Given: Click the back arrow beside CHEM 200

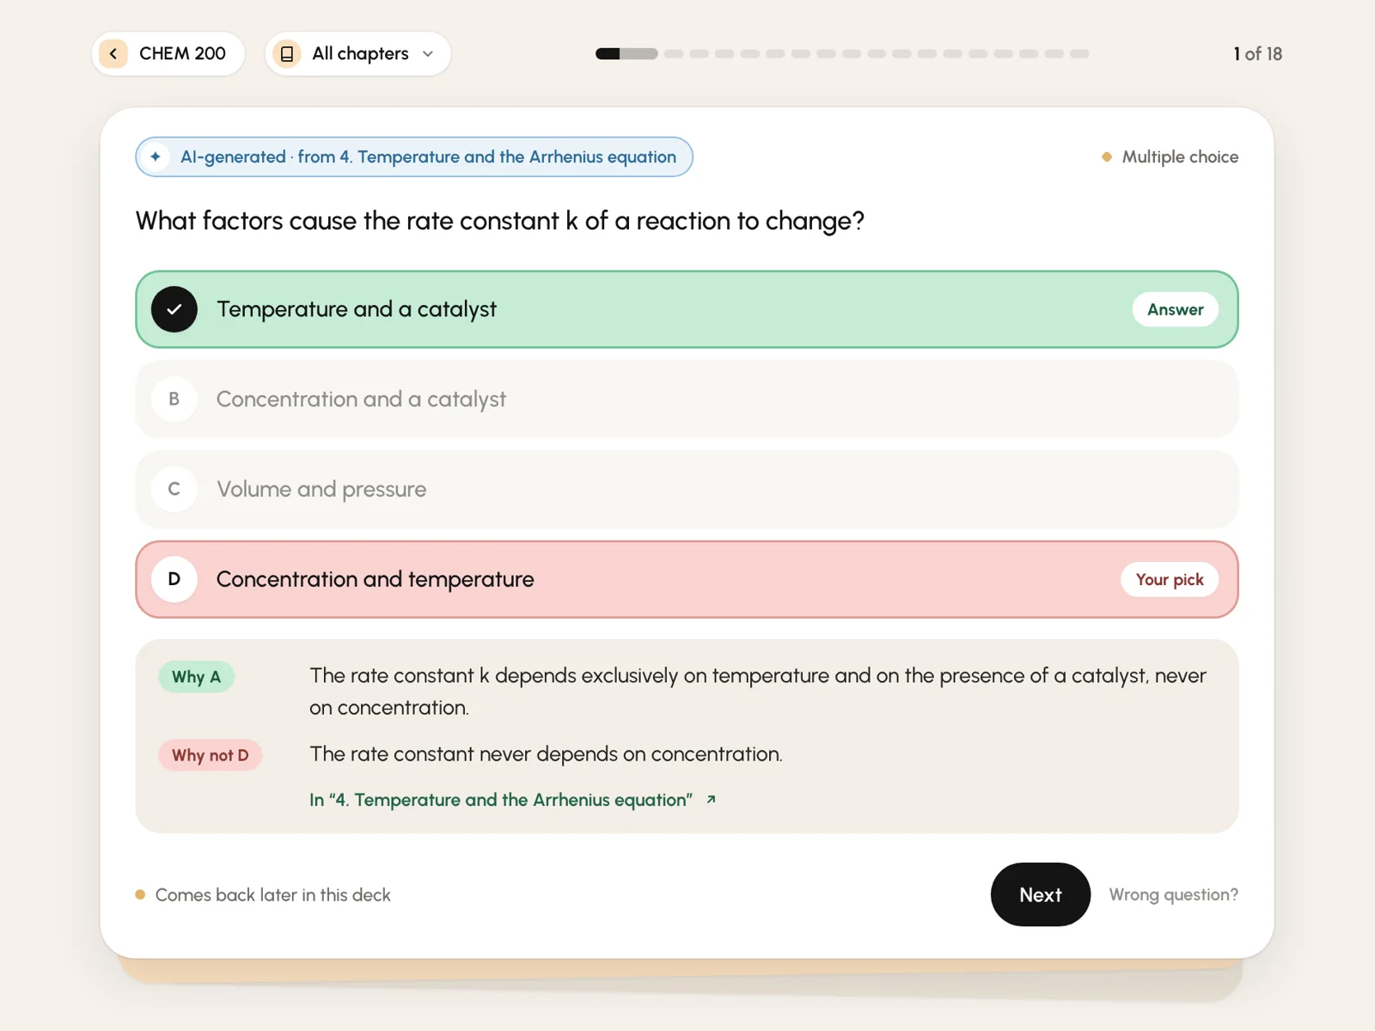Looking at the screenshot, I should point(113,53).
